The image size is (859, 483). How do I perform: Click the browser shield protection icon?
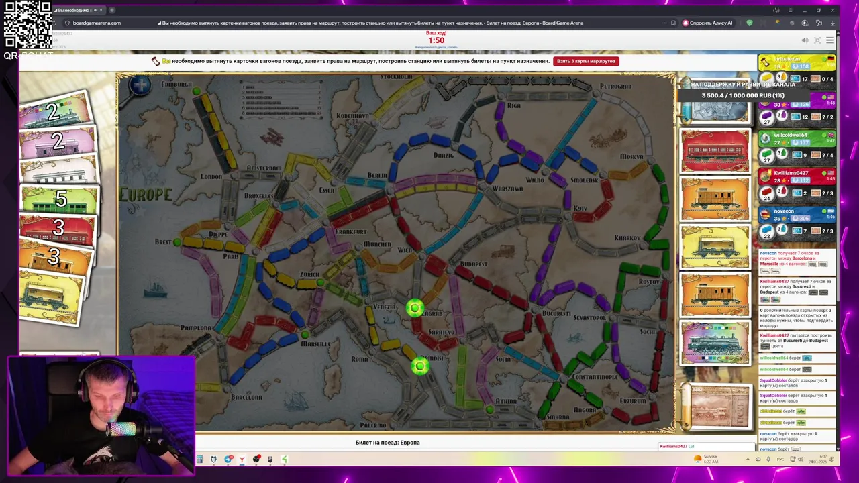[750, 23]
